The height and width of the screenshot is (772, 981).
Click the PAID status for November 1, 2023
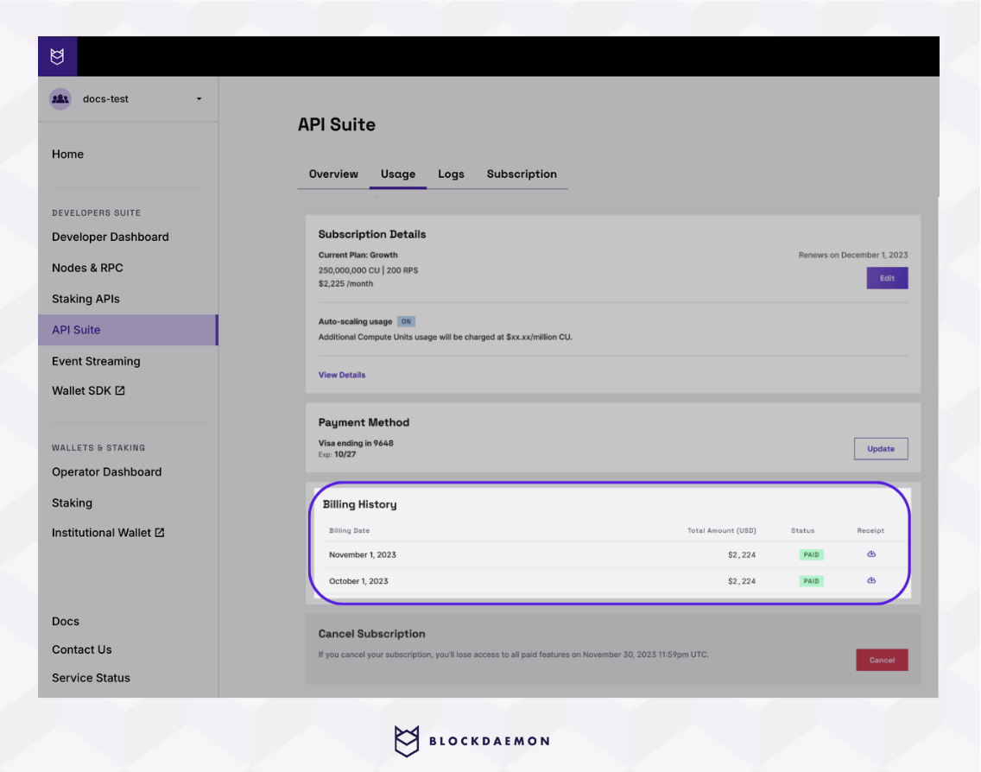point(812,555)
